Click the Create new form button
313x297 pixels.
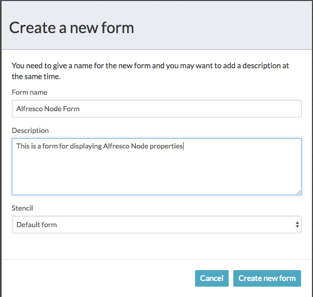[267, 278]
